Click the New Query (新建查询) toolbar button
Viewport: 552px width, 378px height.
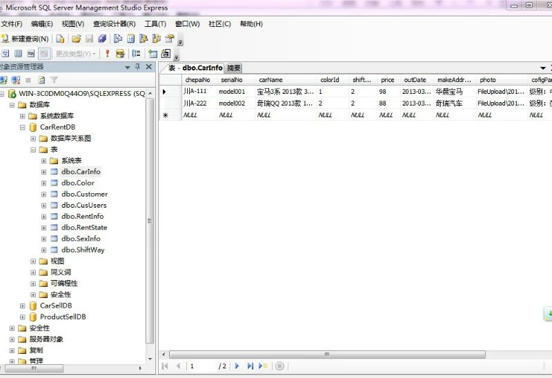pyautogui.click(x=25, y=39)
